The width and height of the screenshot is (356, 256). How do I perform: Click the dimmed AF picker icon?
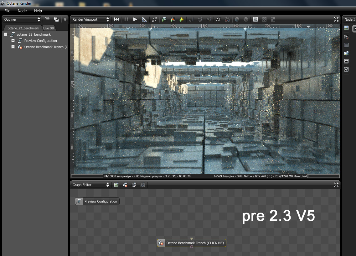point(191,19)
